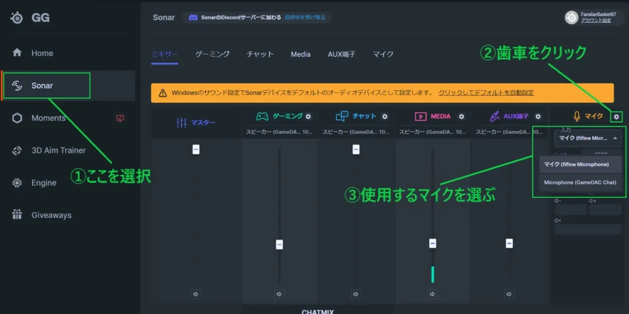Screen dimensions: 629x314
Task: Click the volume-up speaker icon in the mic panel
Action: (x=593, y=201)
